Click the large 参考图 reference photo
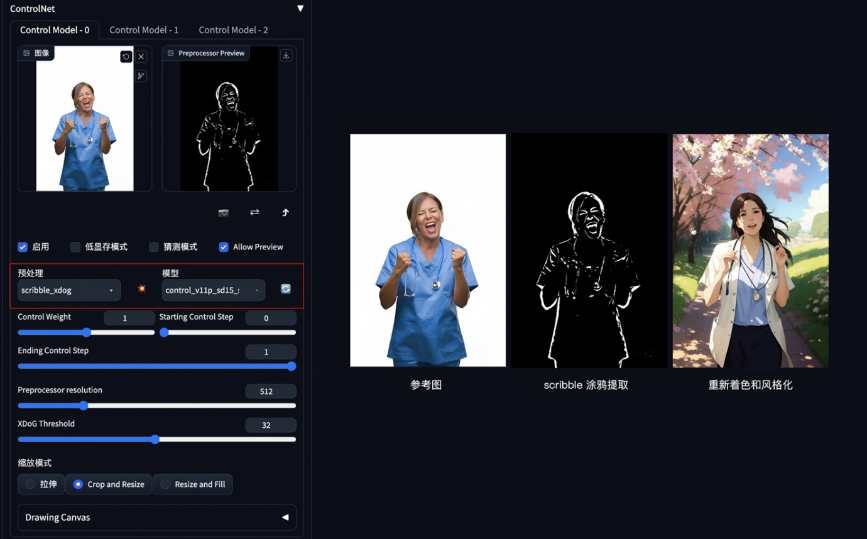 (428, 250)
